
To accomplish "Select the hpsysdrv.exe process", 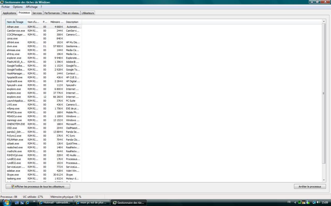I will 43,85.
